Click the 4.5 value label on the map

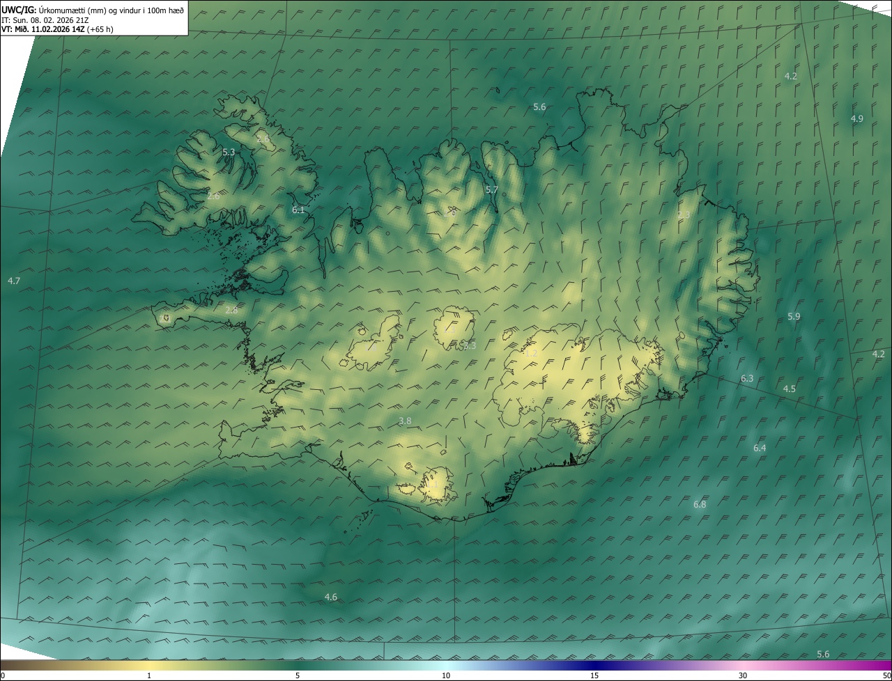pos(790,389)
